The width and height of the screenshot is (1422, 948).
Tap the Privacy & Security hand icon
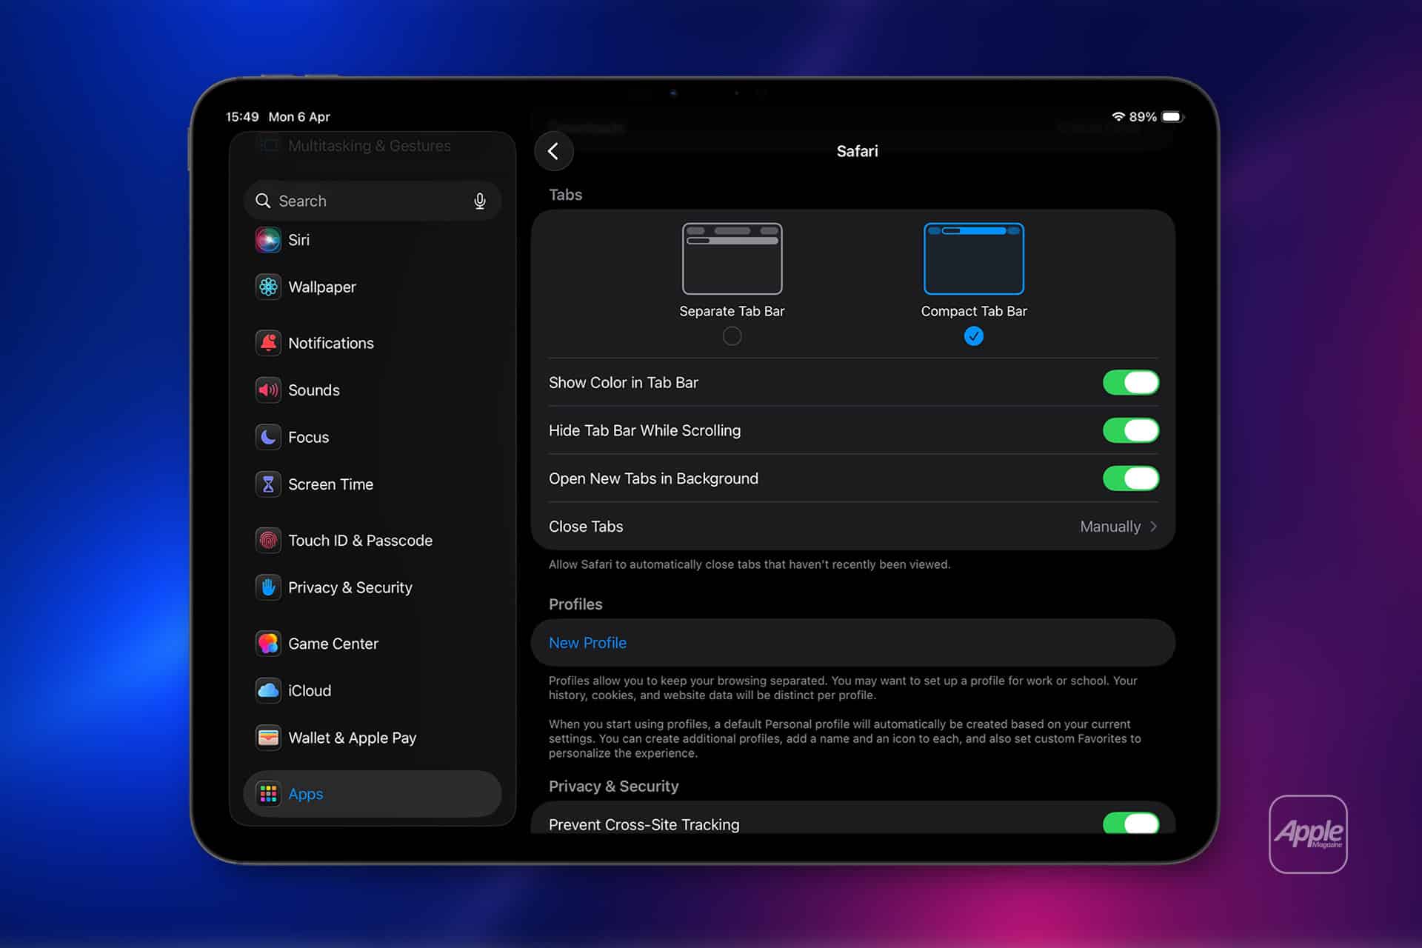[268, 587]
